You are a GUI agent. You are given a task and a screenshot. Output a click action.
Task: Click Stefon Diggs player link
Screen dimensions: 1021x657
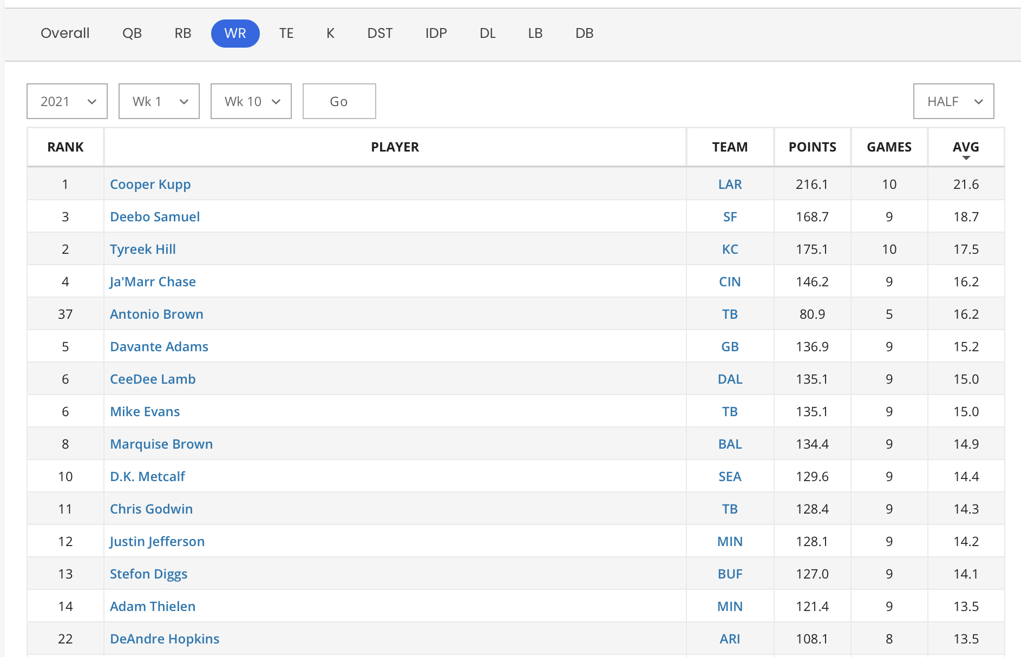pos(149,574)
